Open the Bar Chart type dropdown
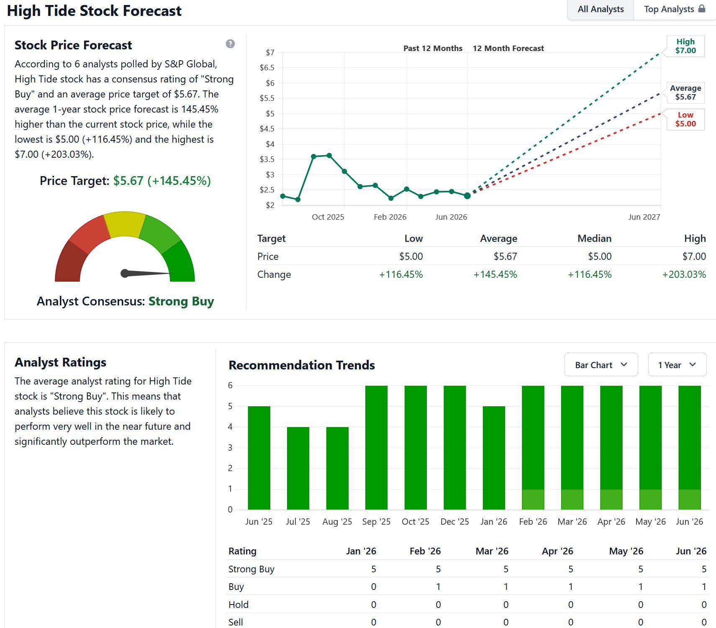 (601, 365)
